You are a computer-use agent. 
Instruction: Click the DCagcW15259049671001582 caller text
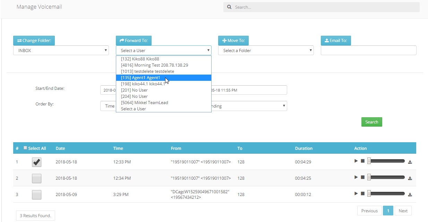(200, 191)
